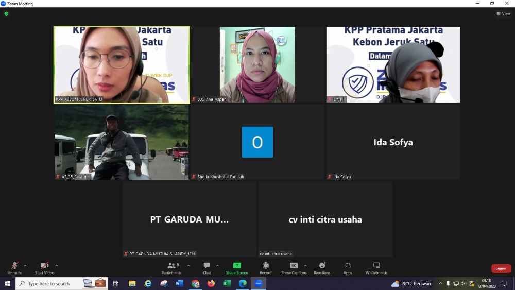Start Video camera toggle

tap(44, 267)
